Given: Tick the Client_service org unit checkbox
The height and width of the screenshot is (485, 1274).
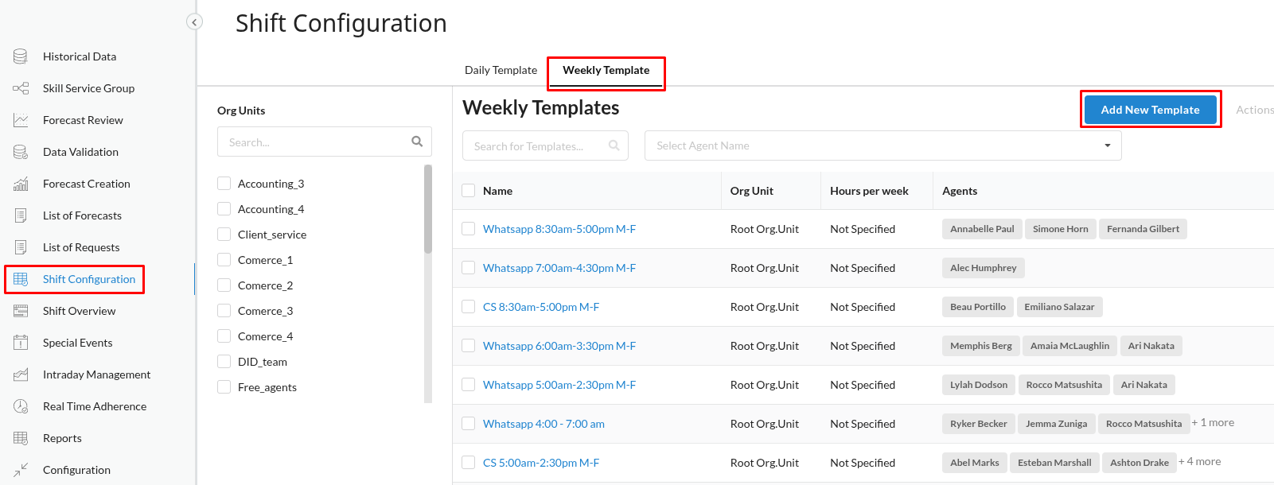Looking at the screenshot, I should pos(224,235).
